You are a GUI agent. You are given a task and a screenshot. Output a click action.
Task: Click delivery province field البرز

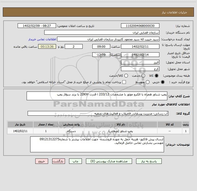click(x=140, y=62)
